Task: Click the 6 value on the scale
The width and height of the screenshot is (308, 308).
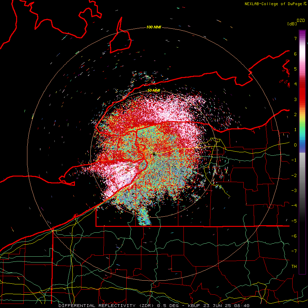Action: (x=295, y=54)
